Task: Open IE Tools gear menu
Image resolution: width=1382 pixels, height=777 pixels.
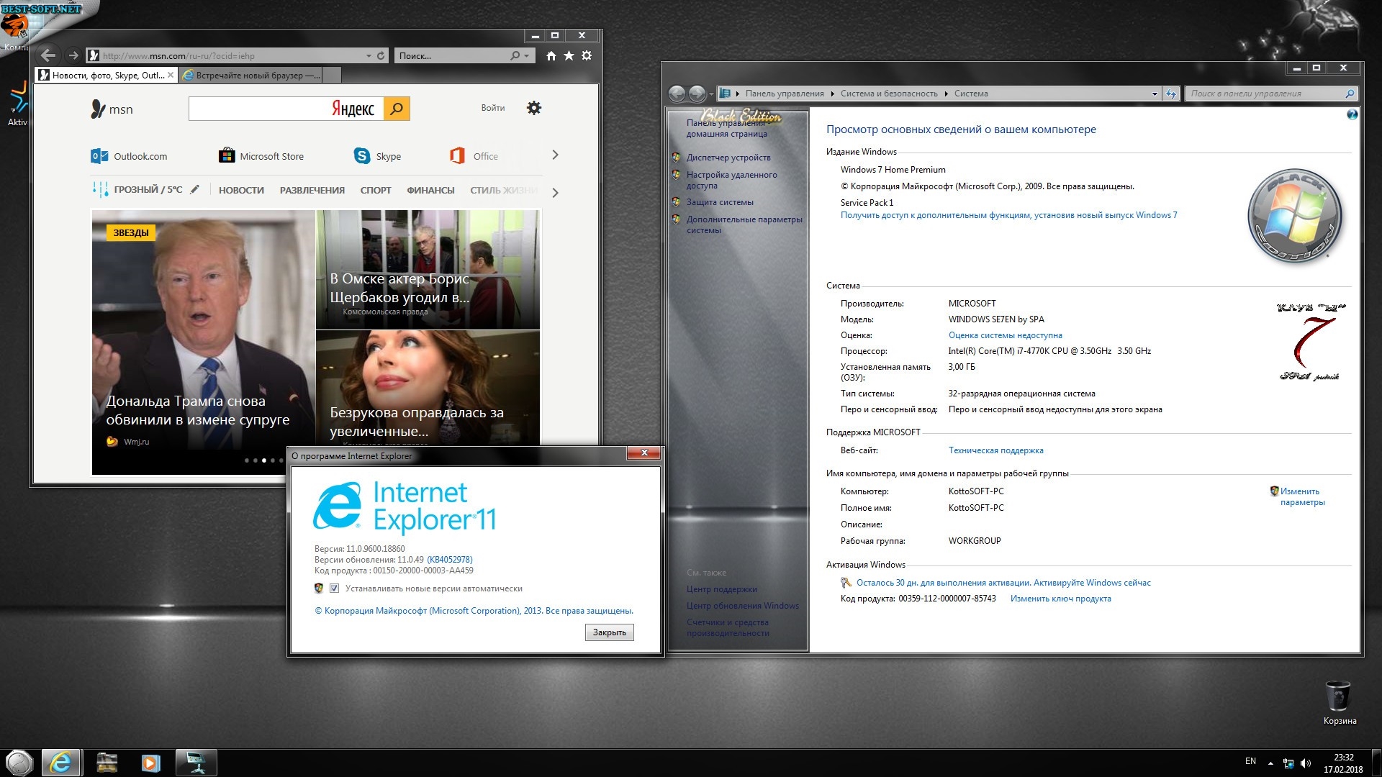Action: (x=587, y=55)
